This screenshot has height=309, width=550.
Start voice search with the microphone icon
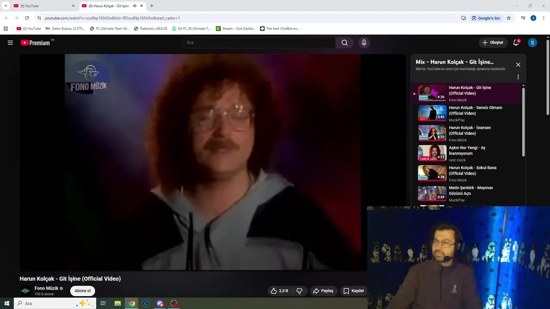(364, 42)
